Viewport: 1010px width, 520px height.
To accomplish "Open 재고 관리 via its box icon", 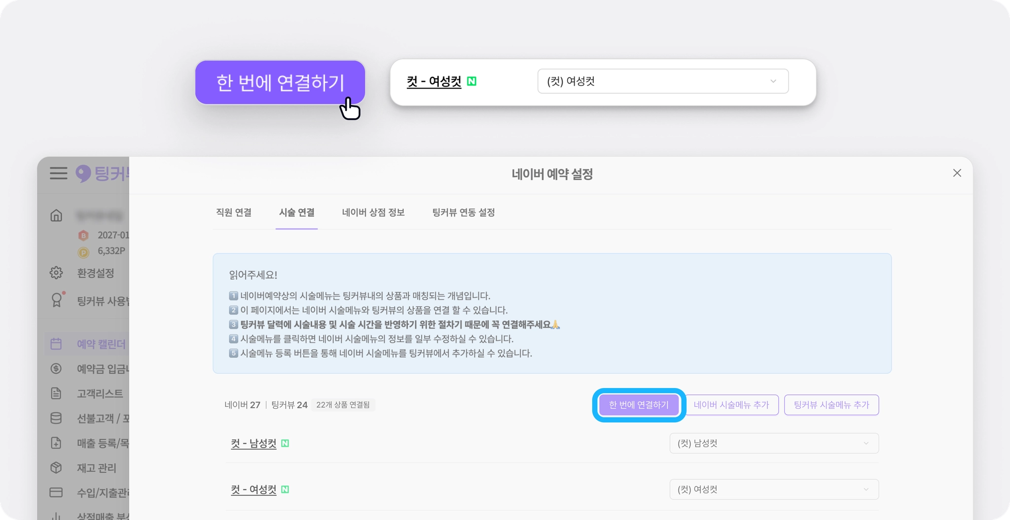I will click(56, 467).
